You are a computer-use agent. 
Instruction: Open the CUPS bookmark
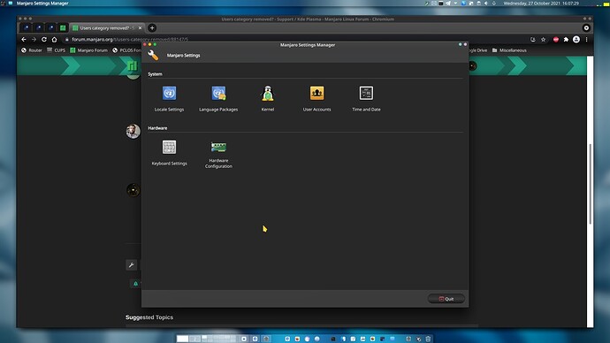(x=56, y=50)
